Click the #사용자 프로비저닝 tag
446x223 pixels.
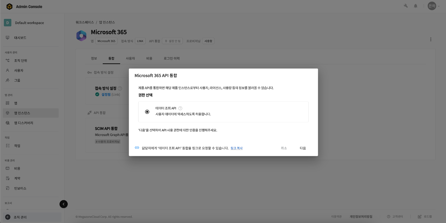click(x=108, y=142)
